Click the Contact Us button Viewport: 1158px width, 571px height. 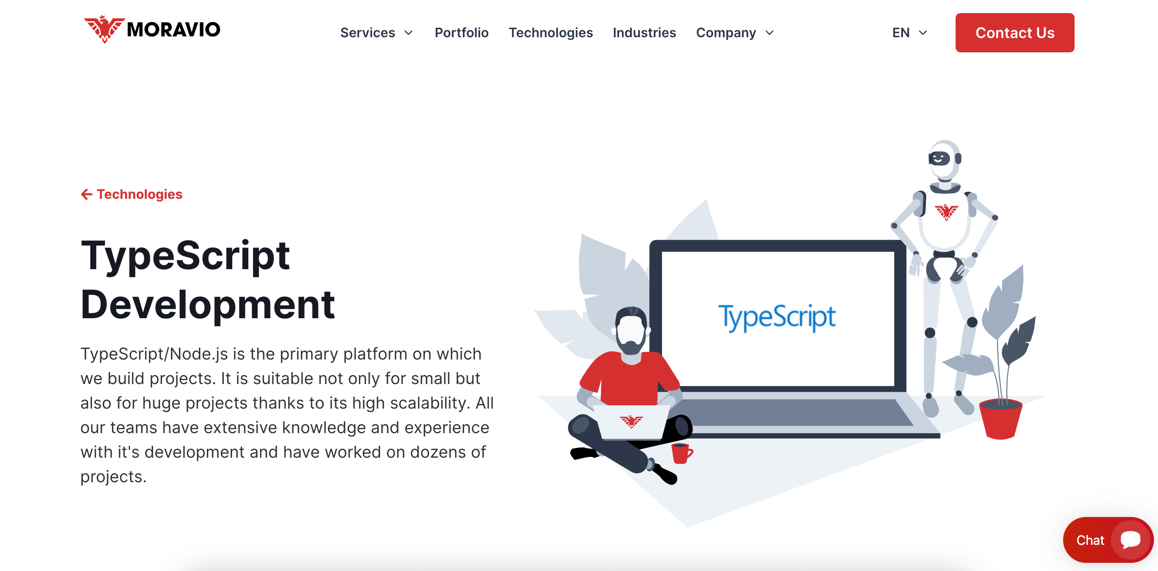click(1015, 32)
